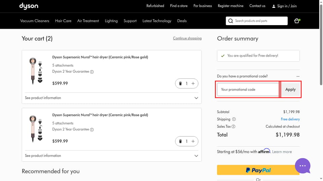
Task: Click the second hair dryer thumbnail
Action: click(36, 129)
